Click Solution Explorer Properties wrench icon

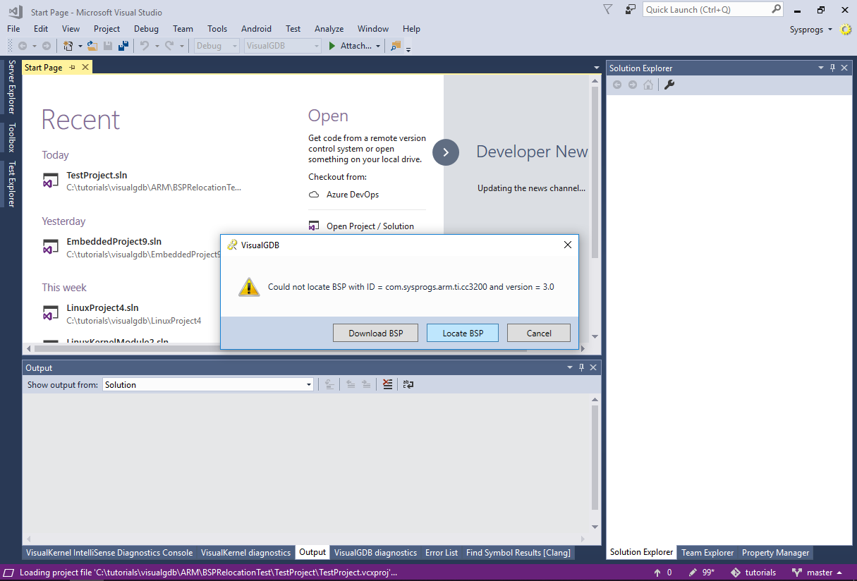pos(669,85)
